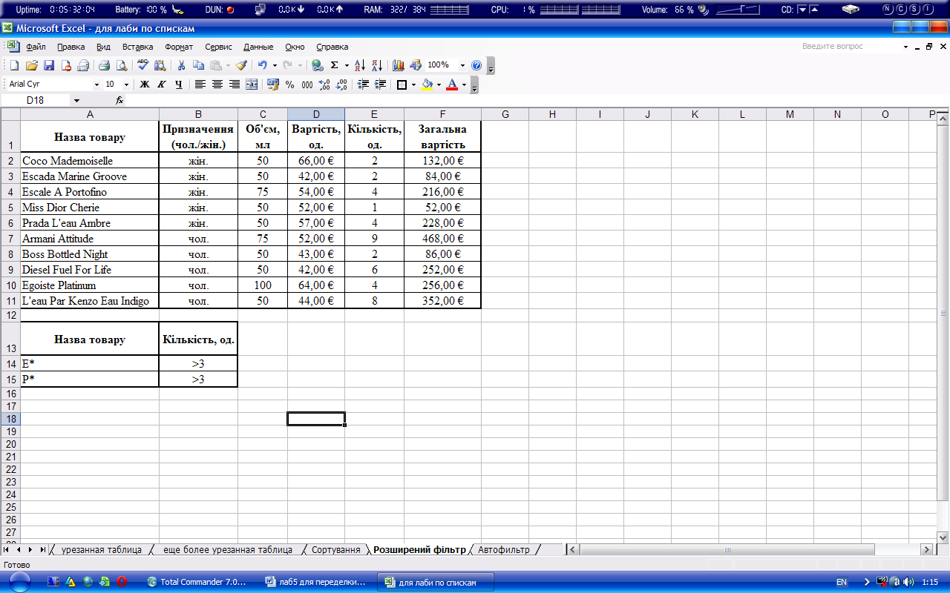
Task: Toggle left text alignment
Action: [x=200, y=85]
